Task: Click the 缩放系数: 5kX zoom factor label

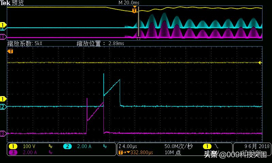Action: coord(24,43)
